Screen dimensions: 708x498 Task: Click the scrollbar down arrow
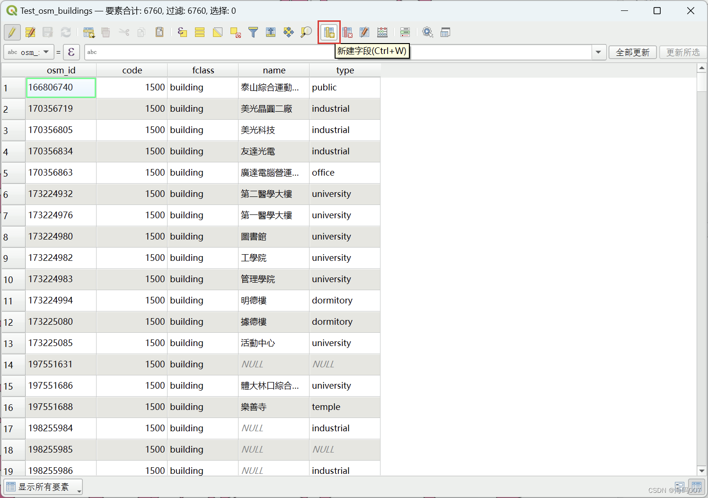pyautogui.click(x=702, y=471)
